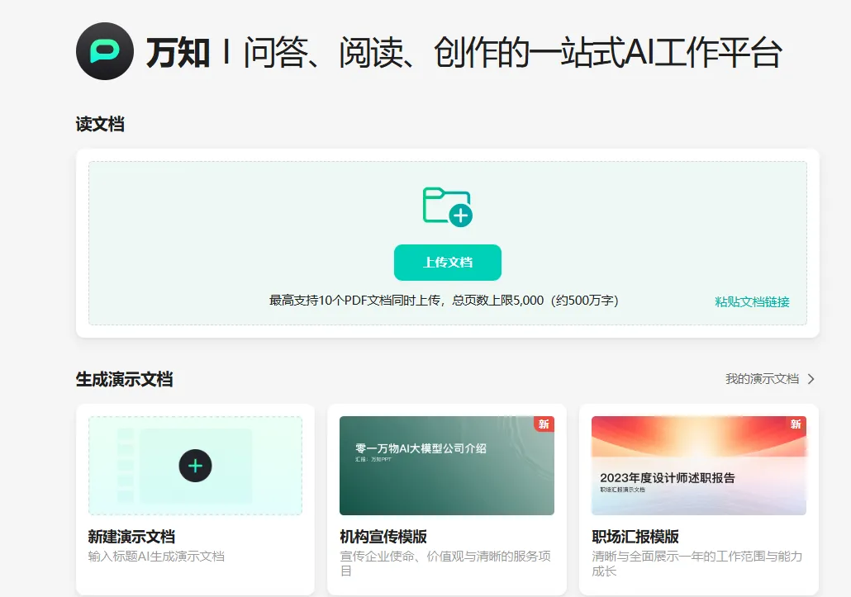Open 我的演示文档 list
Image resolution: width=851 pixels, height=597 pixels.
762,378
